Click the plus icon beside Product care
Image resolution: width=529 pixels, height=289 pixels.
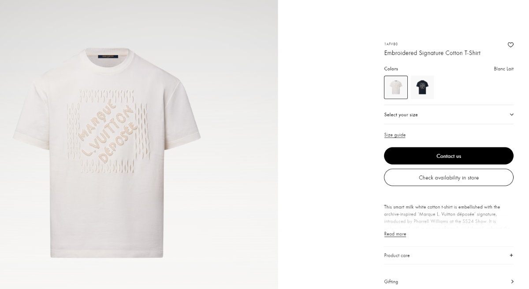[511, 255]
